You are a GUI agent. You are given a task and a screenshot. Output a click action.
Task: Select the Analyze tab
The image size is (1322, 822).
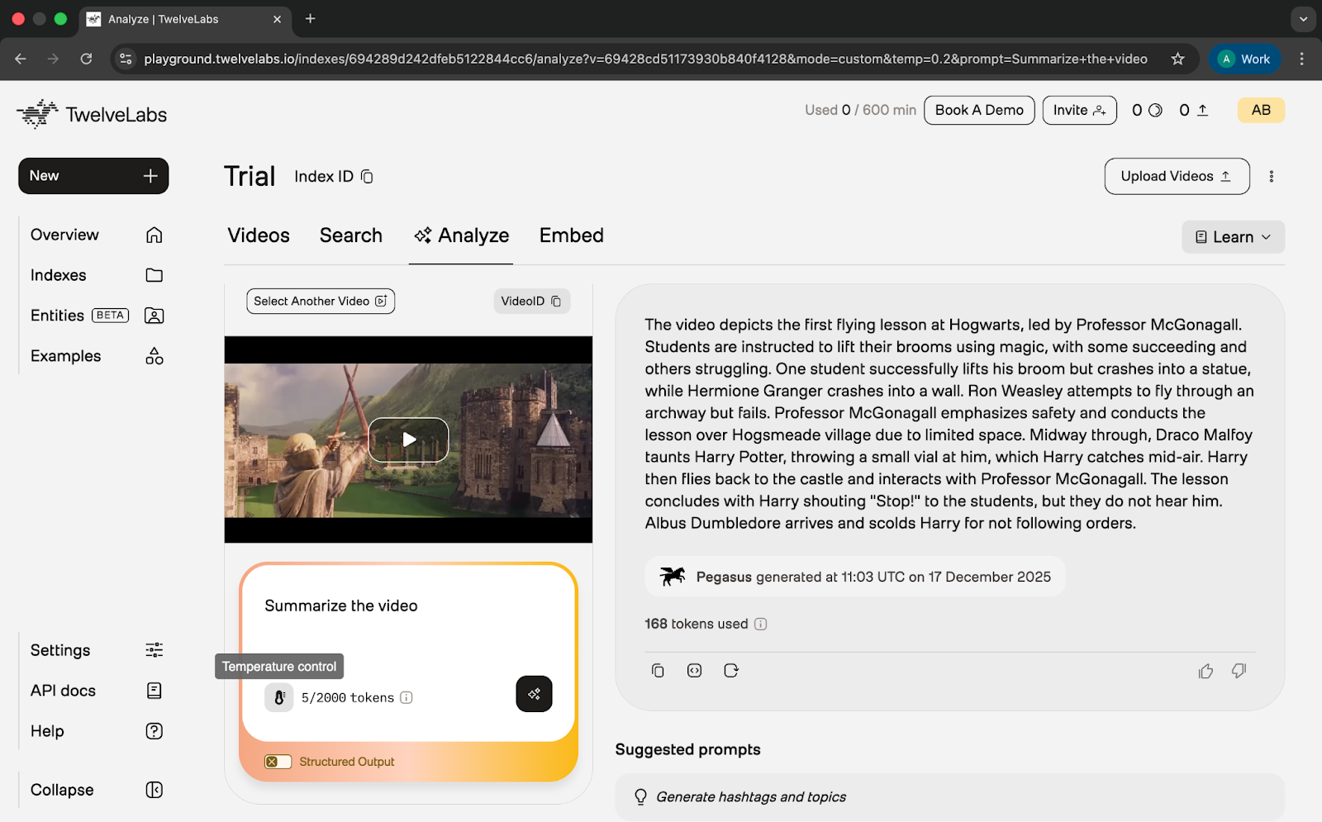(461, 235)
